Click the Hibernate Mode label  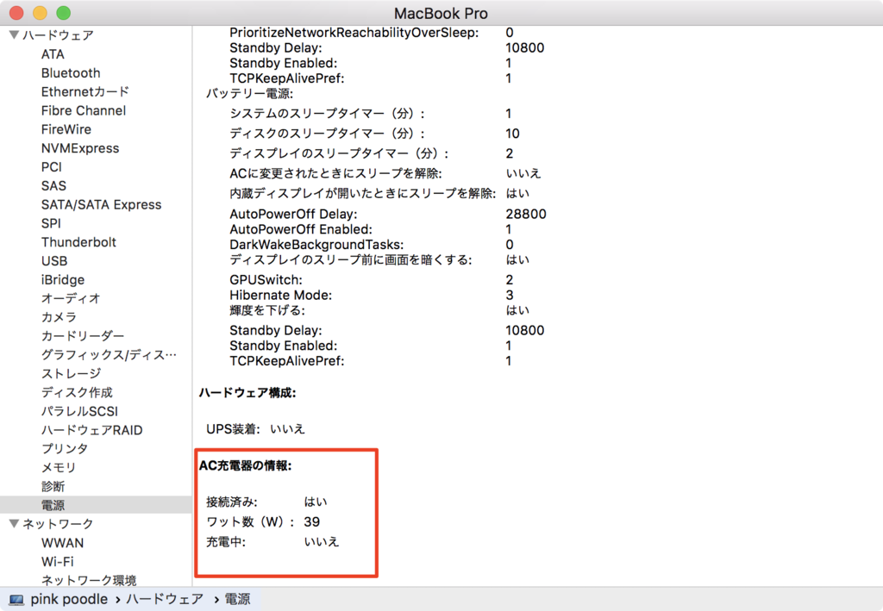[x=280, y=295]
